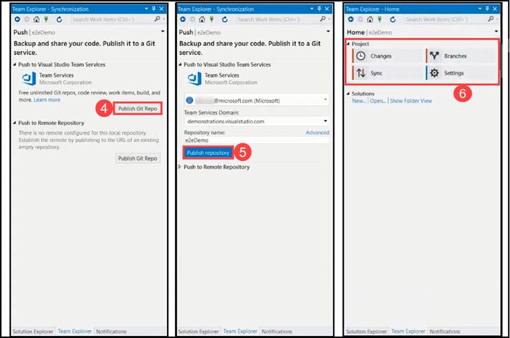Collapse the Solutions section
This screenshot has width=510, height=338.
pyautogui.click(x=348, y=94)
